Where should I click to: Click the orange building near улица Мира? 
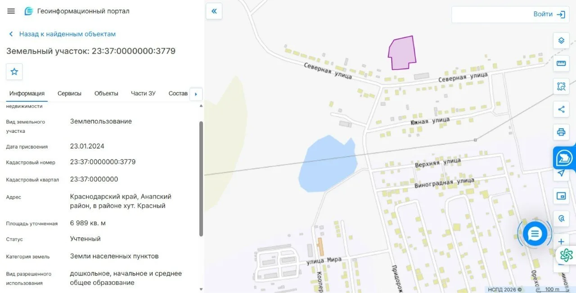[x=320, y=247]
